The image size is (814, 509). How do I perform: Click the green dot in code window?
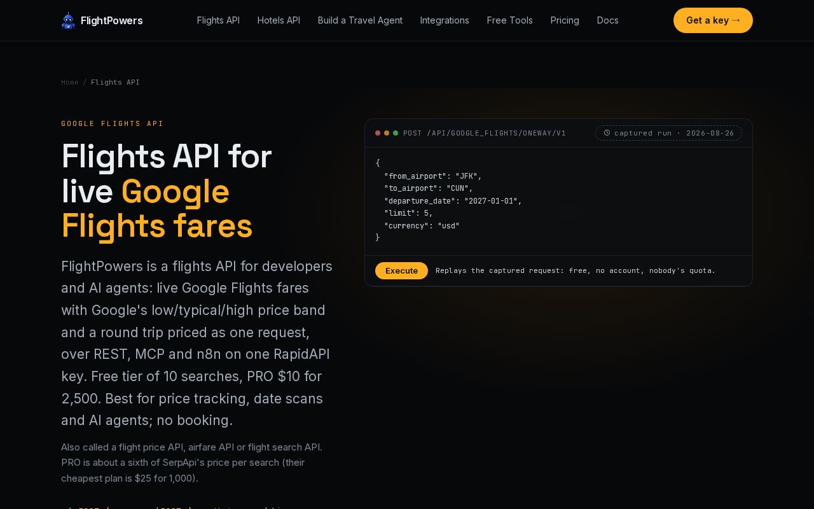(396, 133)
